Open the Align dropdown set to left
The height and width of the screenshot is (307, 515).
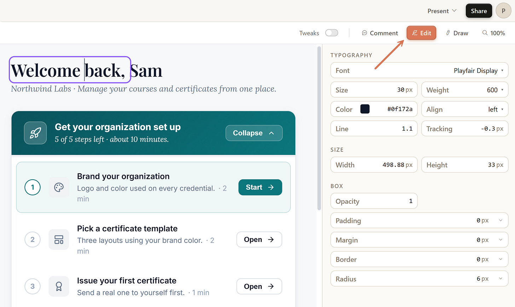[465, 109]
